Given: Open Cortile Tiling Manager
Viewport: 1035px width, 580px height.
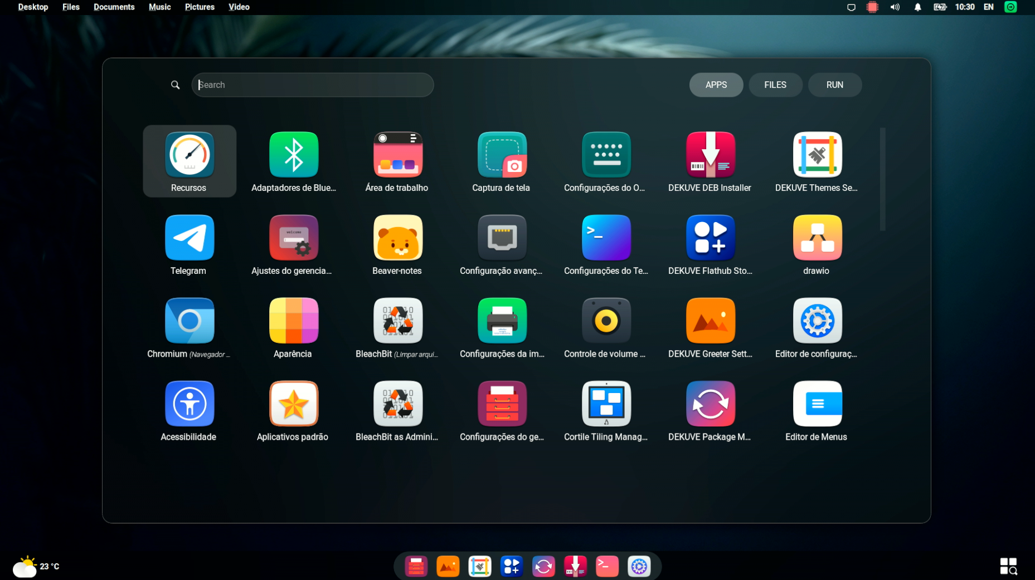Looking at the screenshot, I should [x=606, y=411].
